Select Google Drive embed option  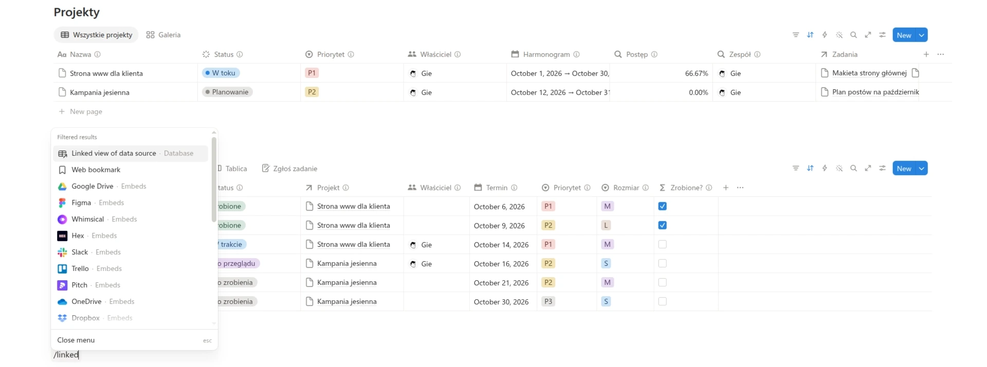(x=131, y=186)
